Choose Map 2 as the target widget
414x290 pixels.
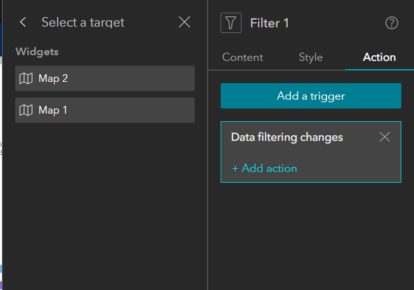point(105,79)
